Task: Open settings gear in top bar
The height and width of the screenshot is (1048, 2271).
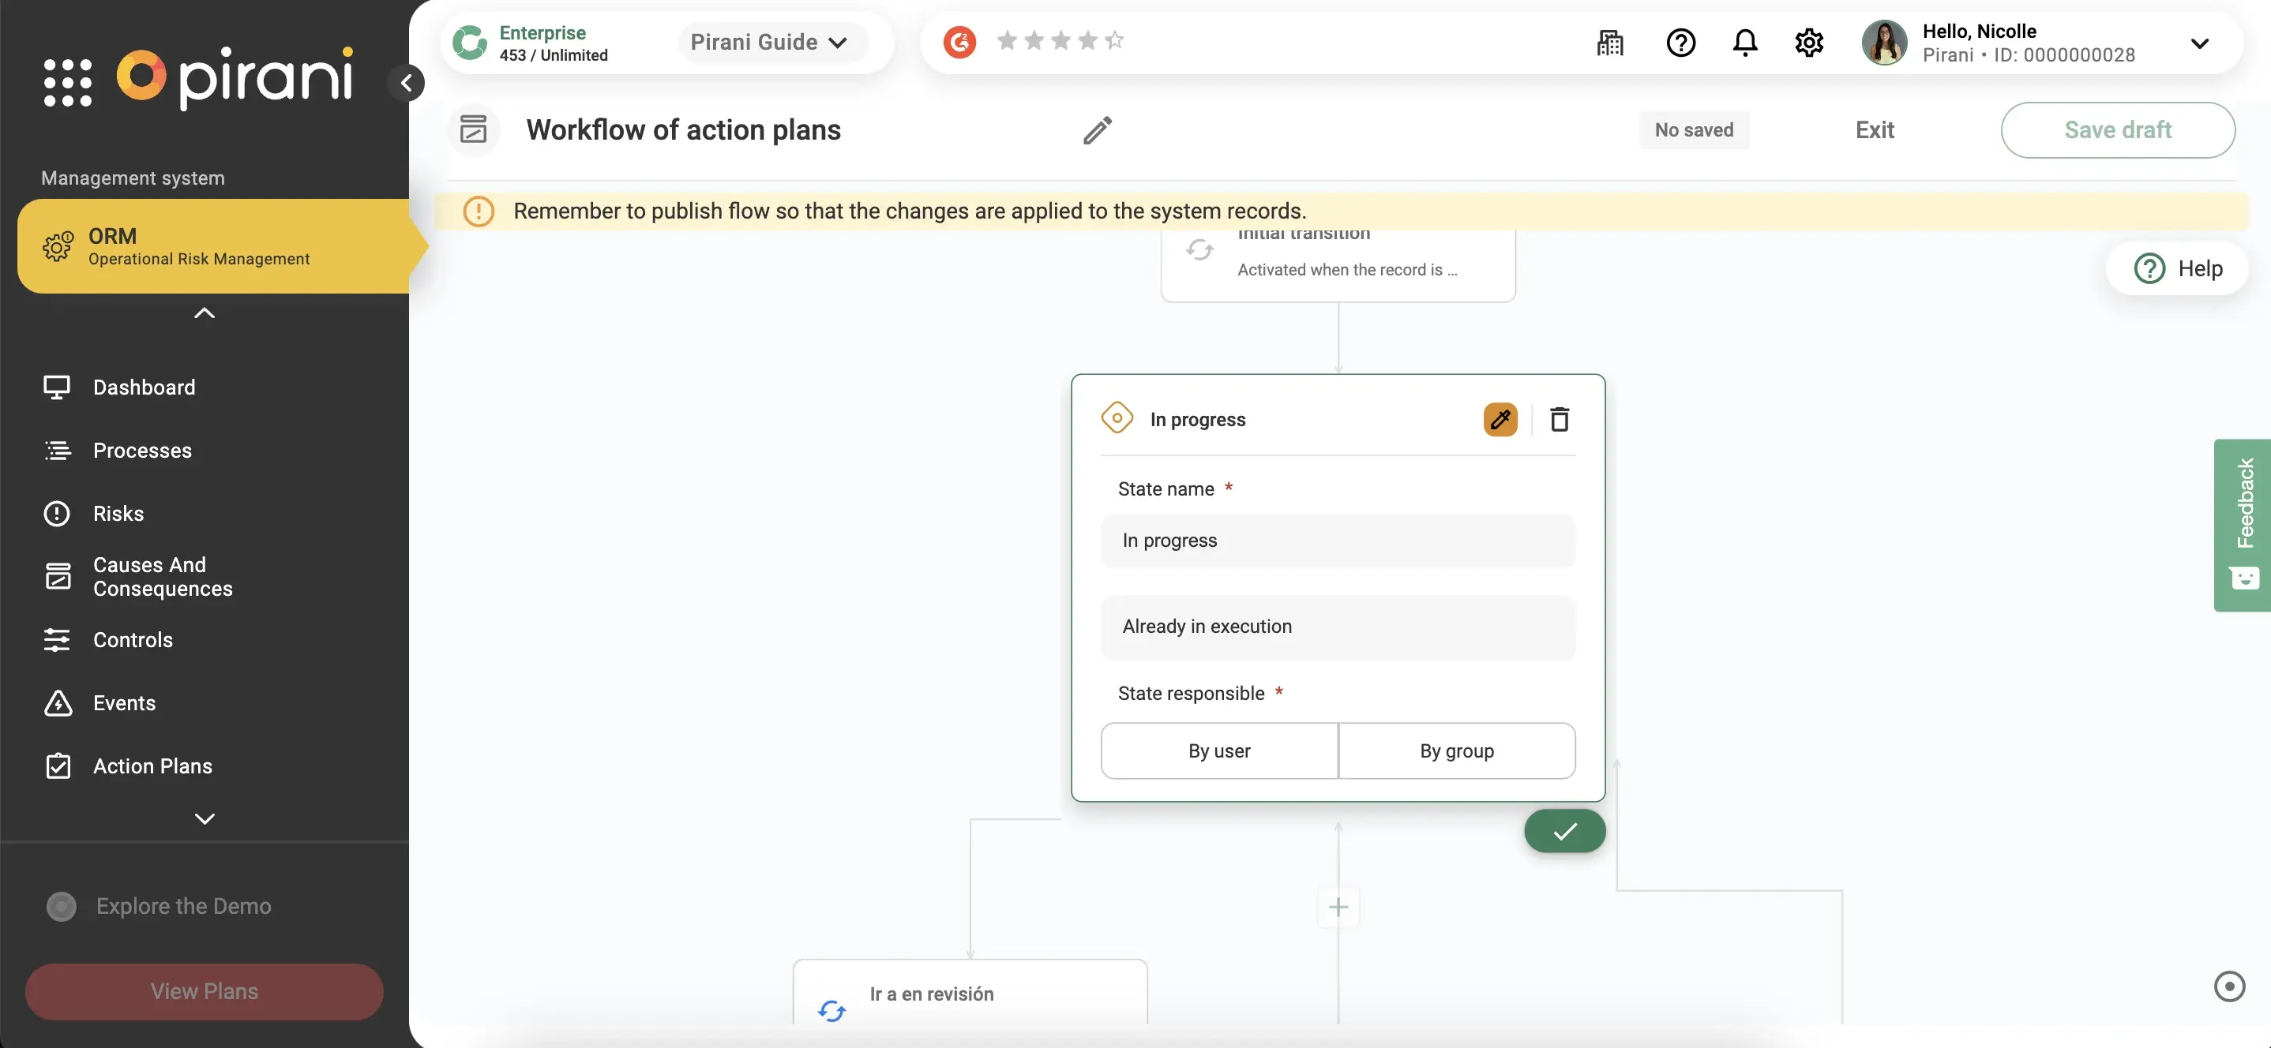Action: (1808, 43)
